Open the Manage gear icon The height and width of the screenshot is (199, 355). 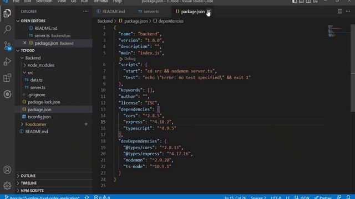7,186
